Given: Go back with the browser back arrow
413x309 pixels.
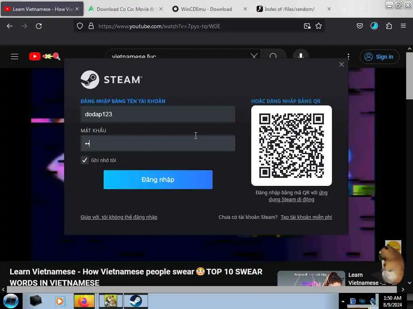Looking at the screenshot, I should tap(10, 26).
